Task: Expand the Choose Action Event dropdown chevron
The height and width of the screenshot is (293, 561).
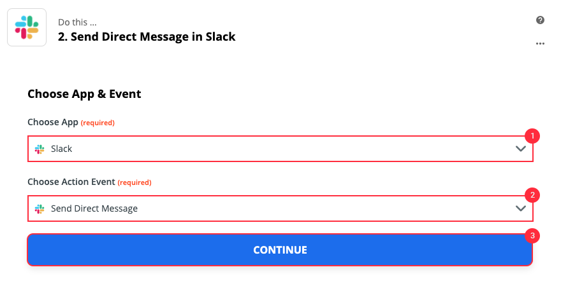Action: [521, 208]
